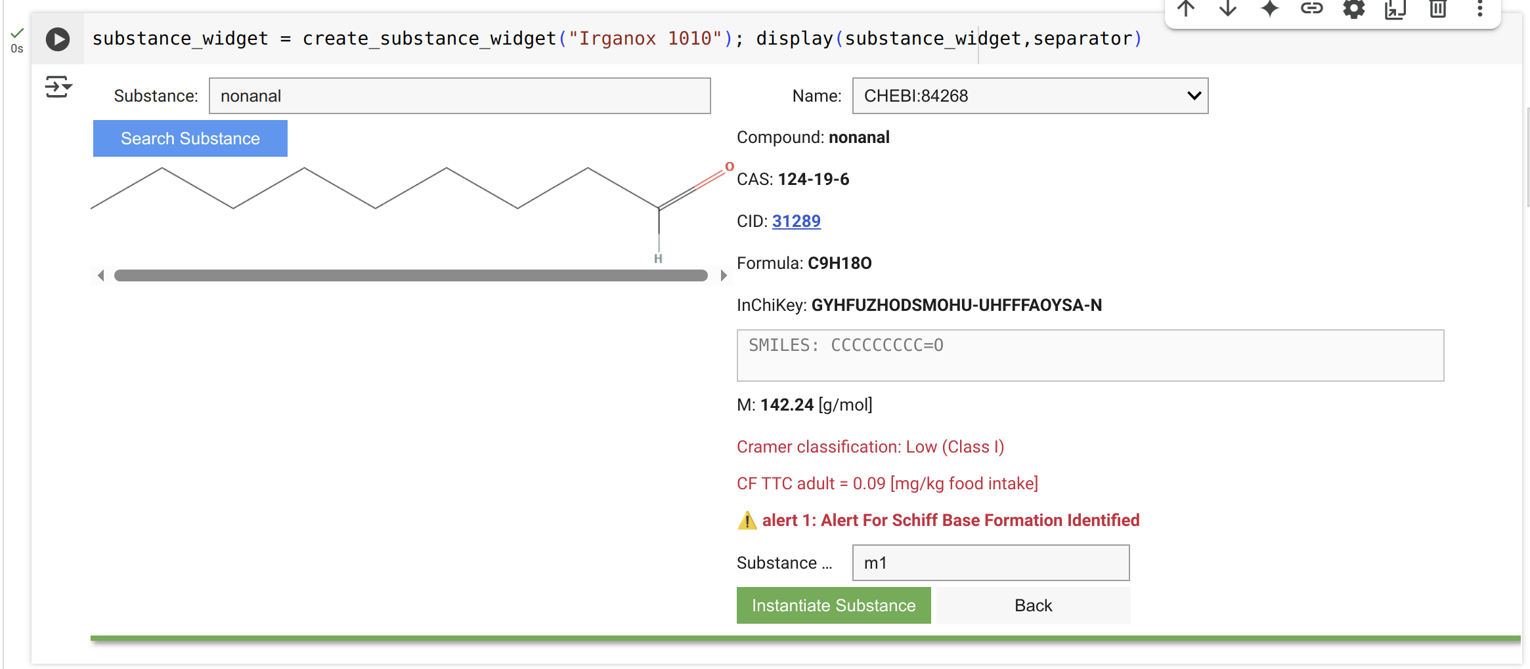The image size is (1530, 669).
Task: Click the nonanal molecule structure drawing
Action: tap(412, 211)
